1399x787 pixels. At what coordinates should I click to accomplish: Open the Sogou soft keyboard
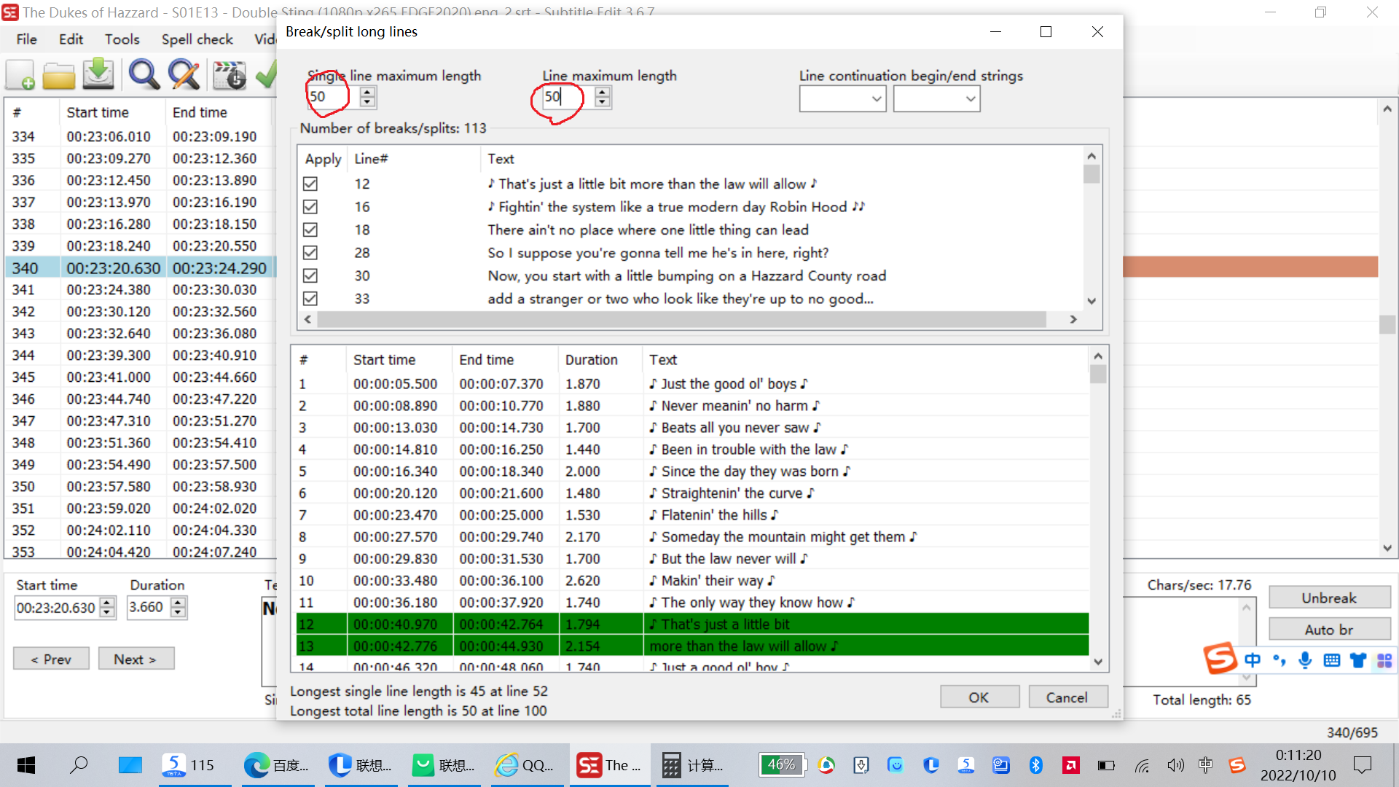point(1331,660)
